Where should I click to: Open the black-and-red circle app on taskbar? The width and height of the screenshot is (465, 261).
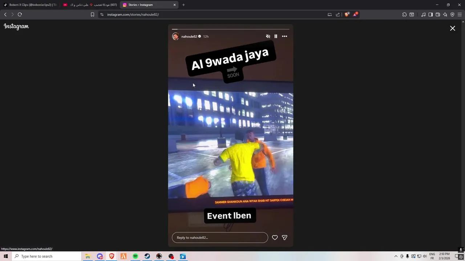(159, 256)
